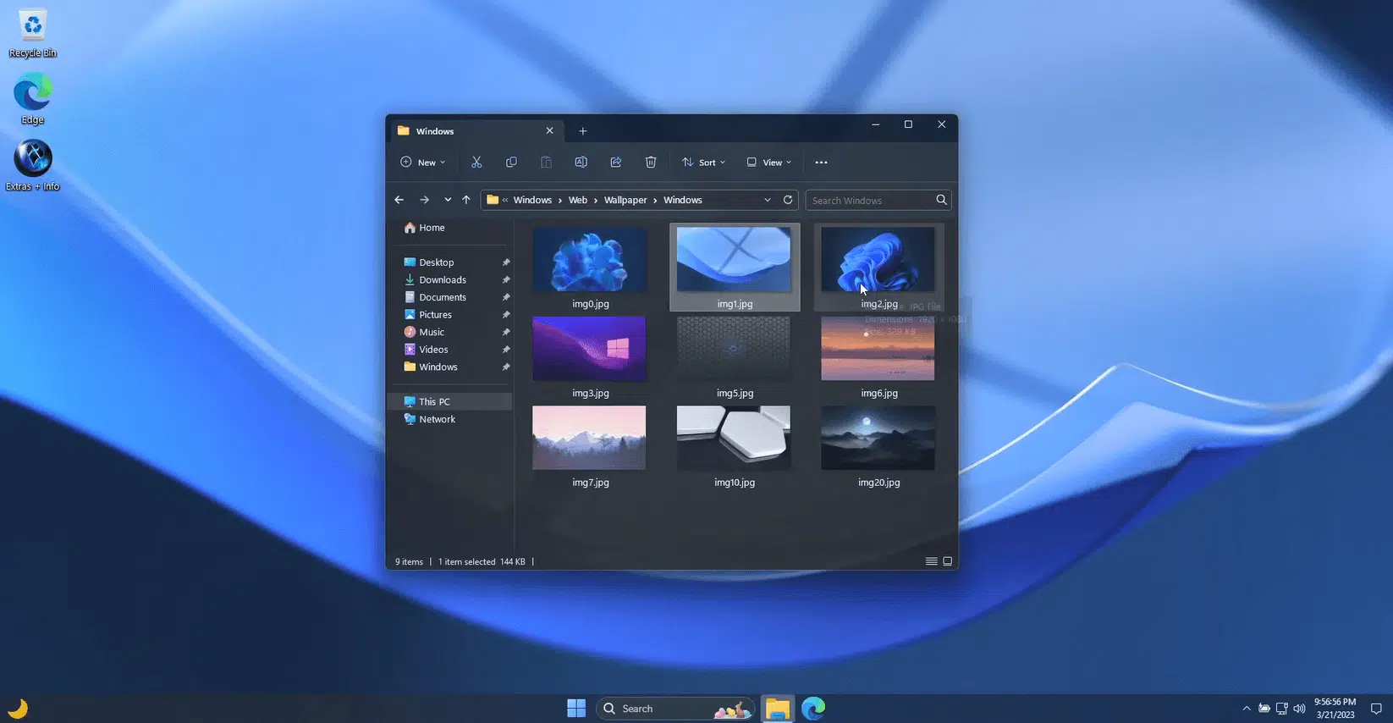The height and width of the screenshot is (723, 1393).
Task: Go forward with the right arrow
Action: (424, 200)
